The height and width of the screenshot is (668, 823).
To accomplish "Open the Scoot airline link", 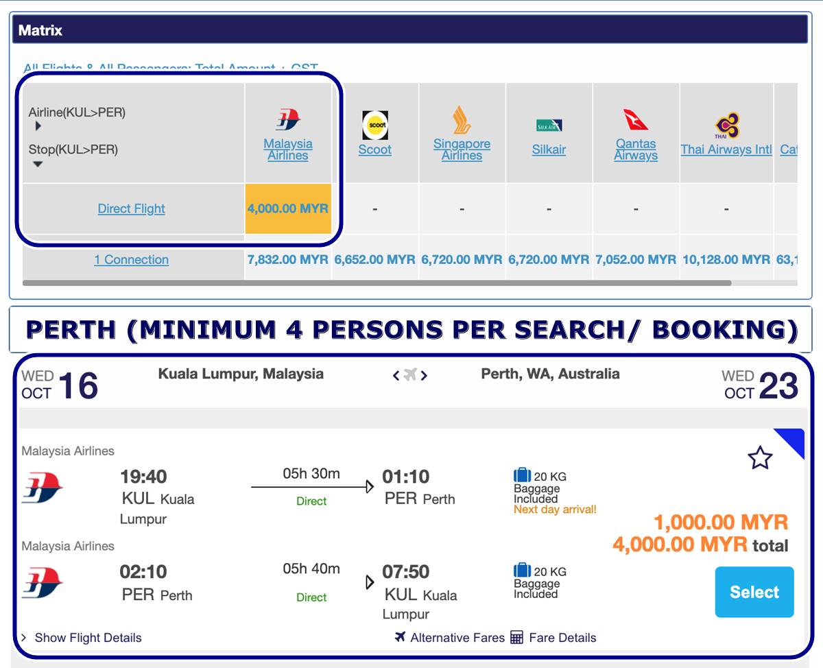I will 375,150.
